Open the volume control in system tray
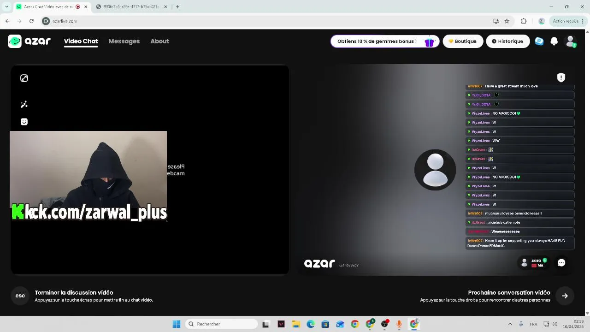 click(555, 324)
